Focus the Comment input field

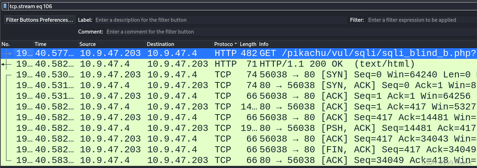pyautogui.click(x=291, y=32)
